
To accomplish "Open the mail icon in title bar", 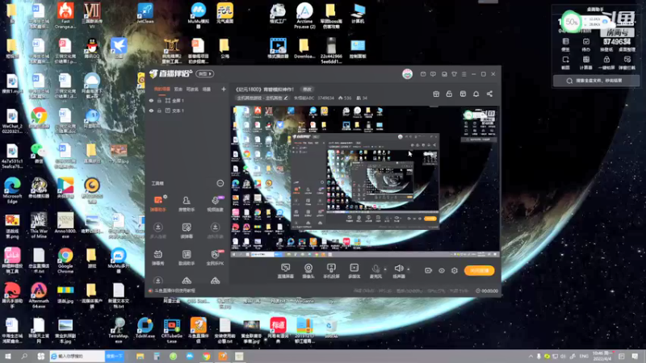I will (423, 74).
